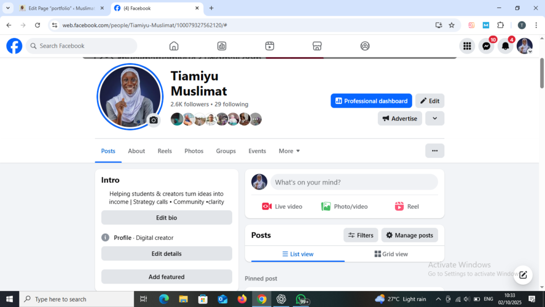
Task: Switch posts to List view
Action: click(x=298, y=254)
